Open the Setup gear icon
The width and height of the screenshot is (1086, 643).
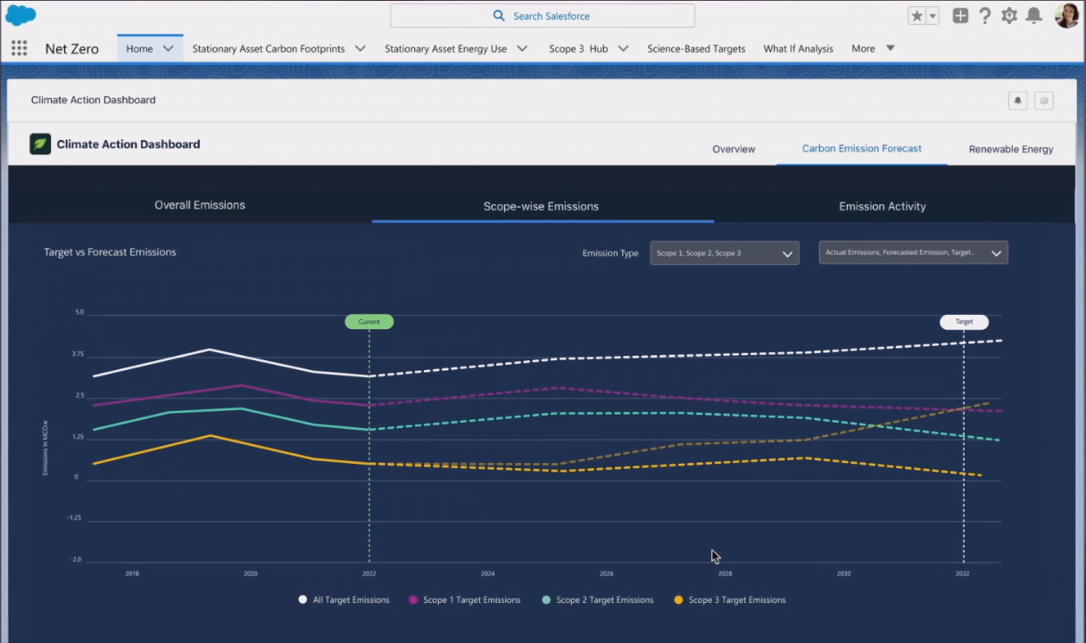pyautogui.click(x=1009, y=15)
